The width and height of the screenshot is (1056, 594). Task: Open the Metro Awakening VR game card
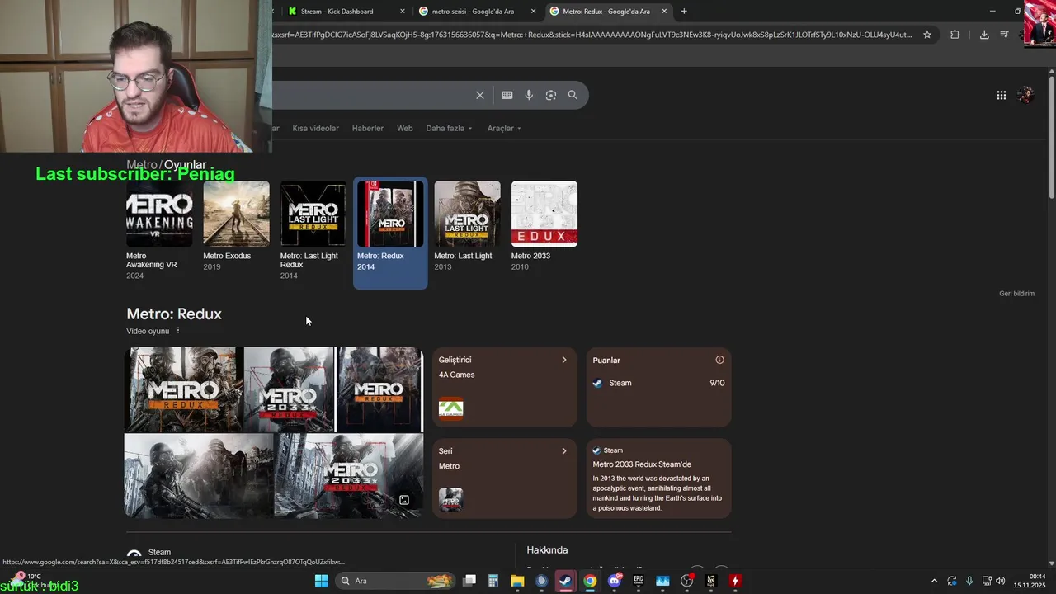(159, 231)
